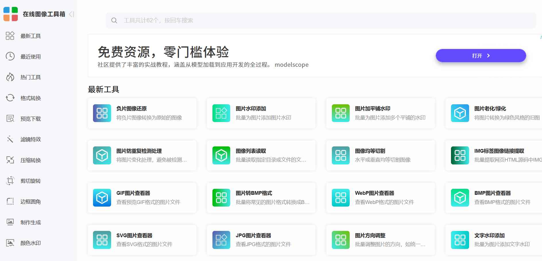Select the 预览下载 preview icon
Viewport: 542px width, 261px height.
[x=10, y=119]
